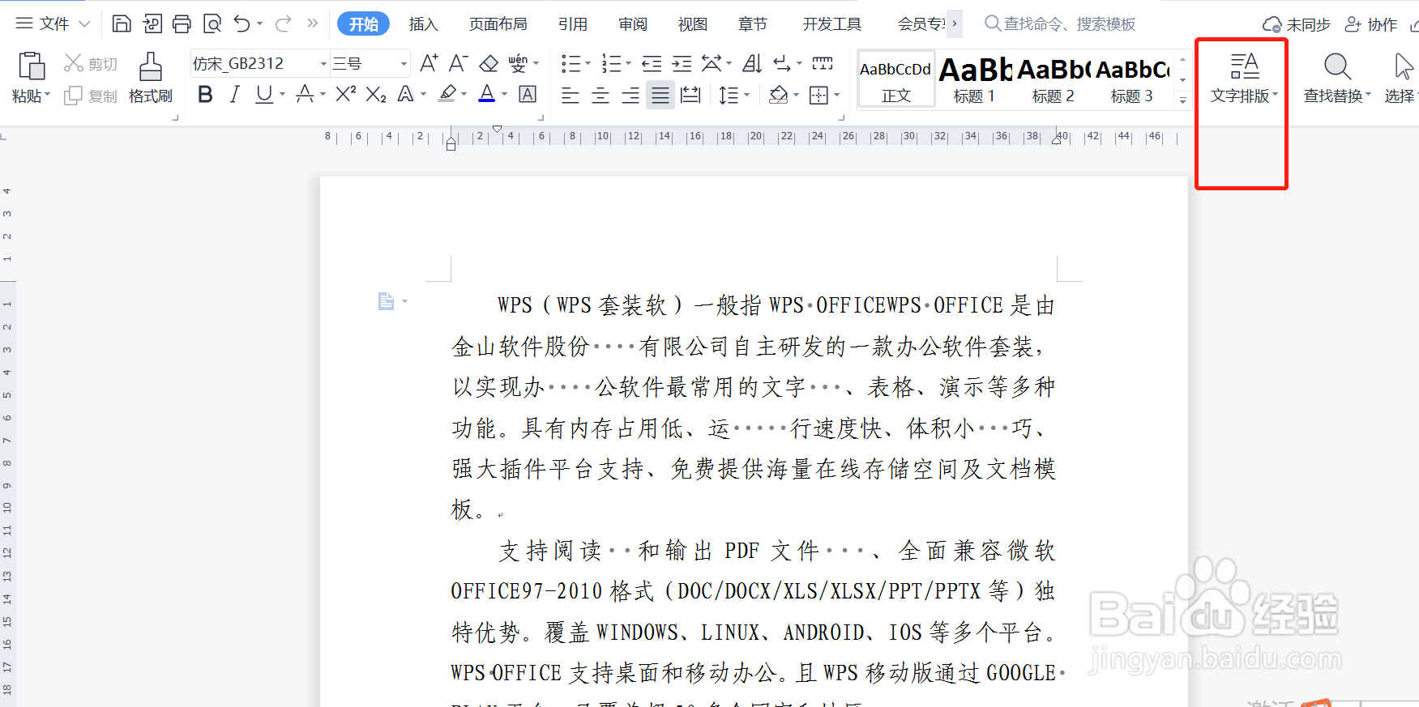Click the Paste clipboard icon

coord(32,66)
